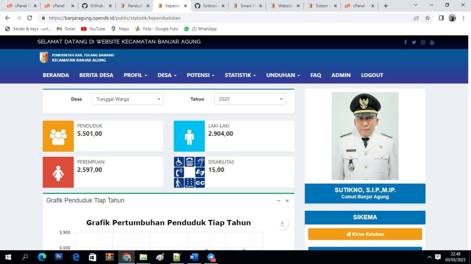Click the Instagram icon in the top banner
Image resolution: width=471 pixels, height=264 pixels.
point(423,42)
